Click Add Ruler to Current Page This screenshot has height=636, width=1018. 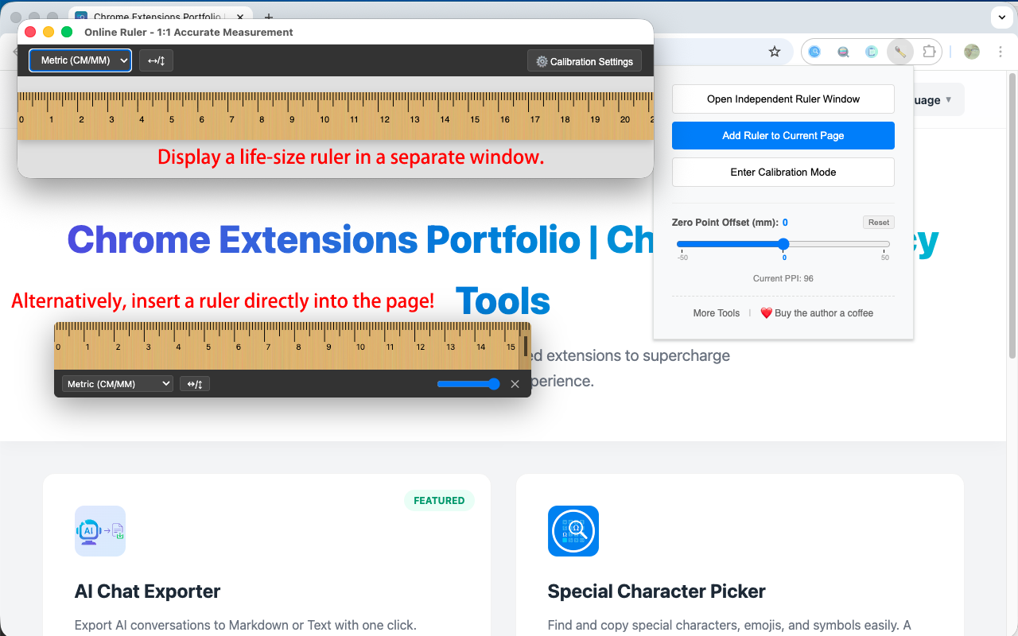(783, 135)
